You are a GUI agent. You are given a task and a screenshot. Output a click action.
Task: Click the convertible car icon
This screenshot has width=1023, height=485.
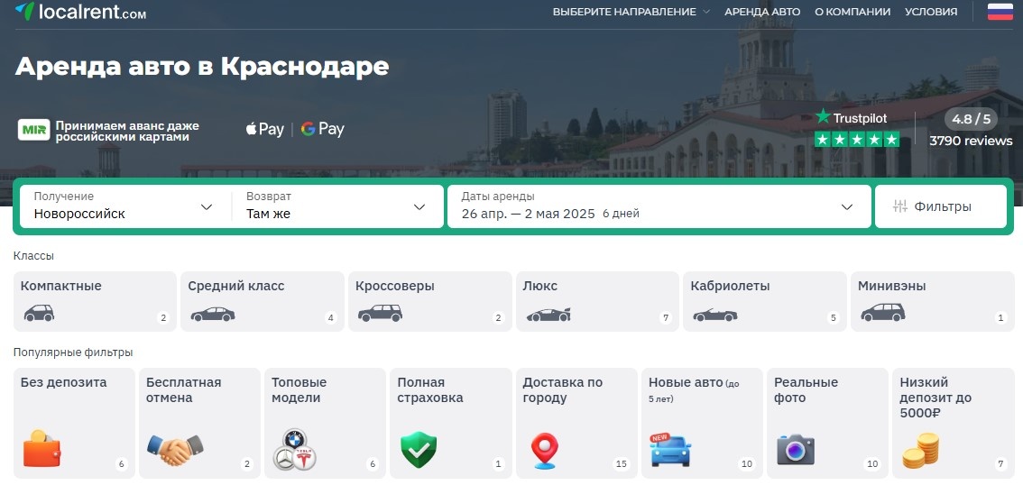[715, 316]
